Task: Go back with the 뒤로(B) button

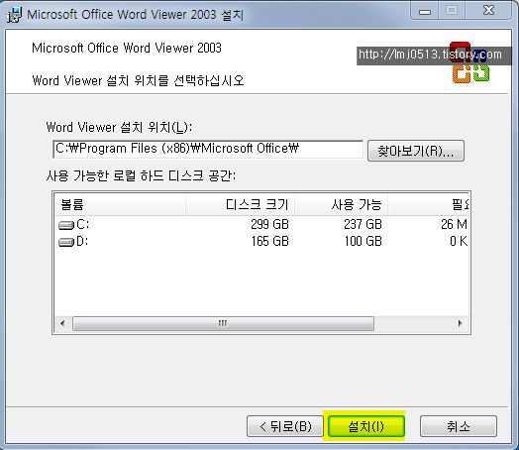Action: [285, 426]
